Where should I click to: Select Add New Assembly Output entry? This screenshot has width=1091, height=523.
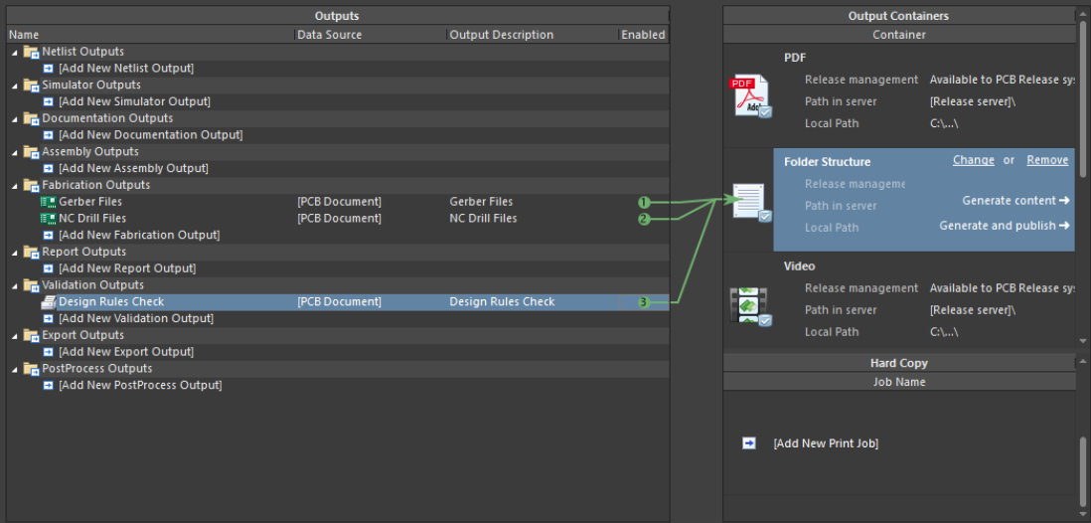pos(133,169)
